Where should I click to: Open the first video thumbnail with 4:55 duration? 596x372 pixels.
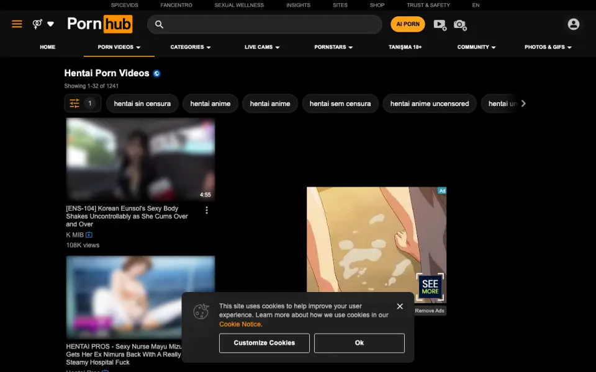click(x=141, y=159)
